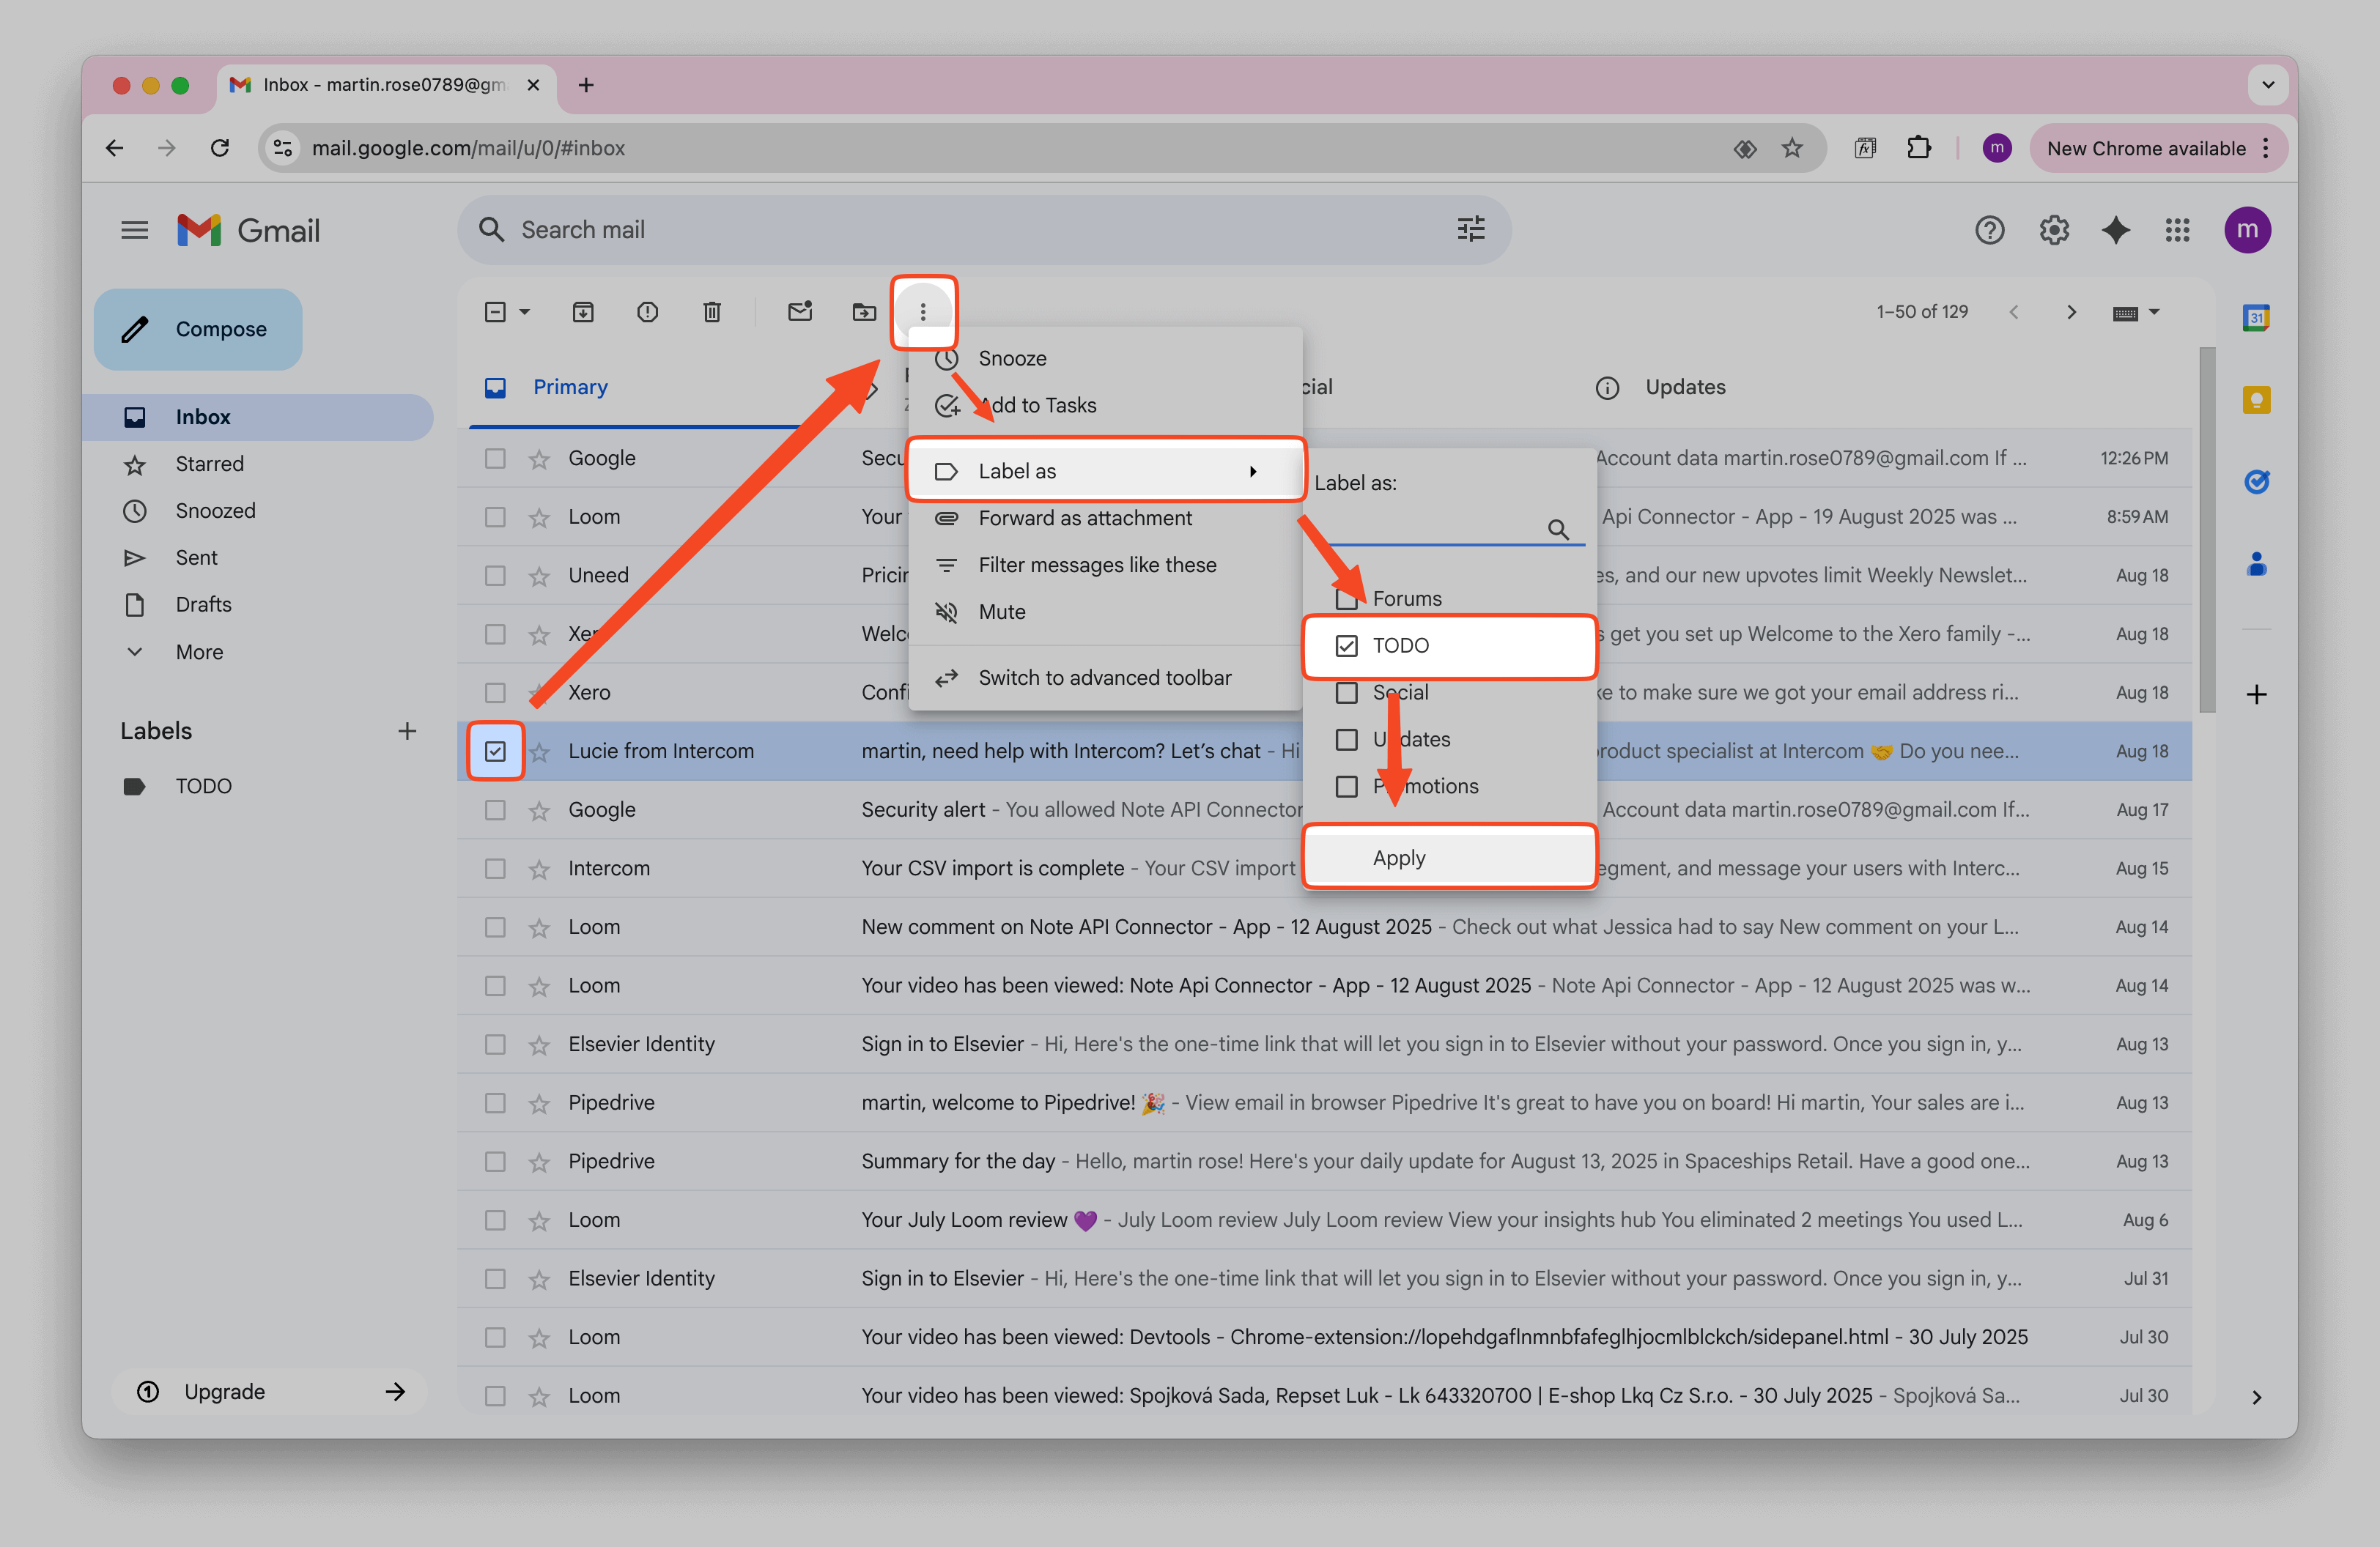Open Gmail Support help icon
This screenshot has width=2380, height=1547.
click(1990, 231)
